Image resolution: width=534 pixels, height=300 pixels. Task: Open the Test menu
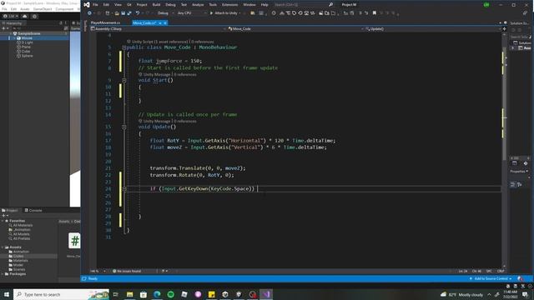click(x=184, y=5)
